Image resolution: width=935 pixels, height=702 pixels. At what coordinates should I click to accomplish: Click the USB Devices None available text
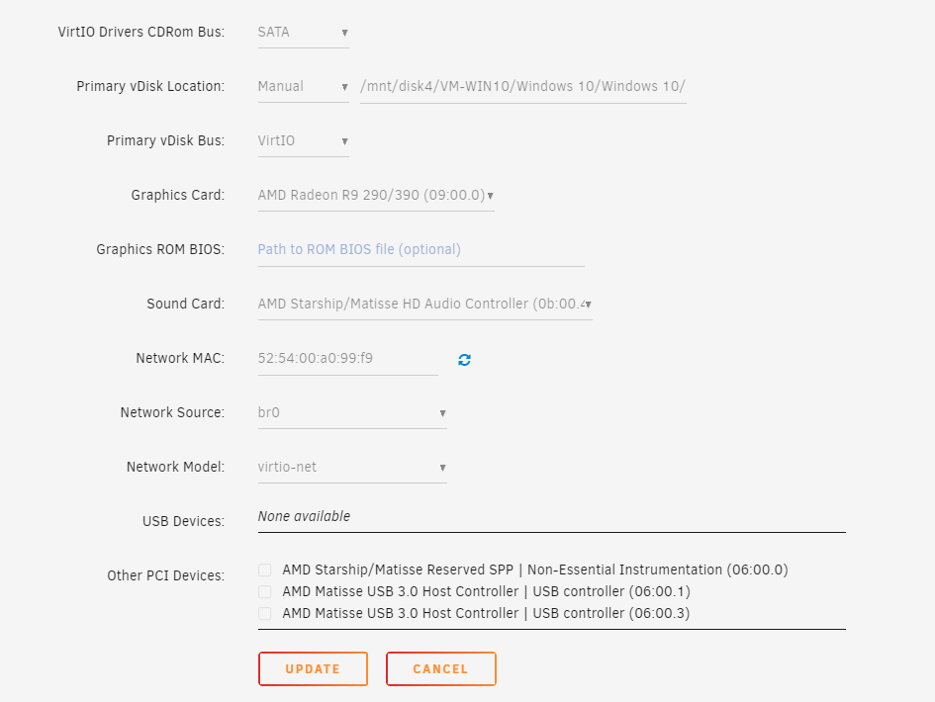pos(304,516)
